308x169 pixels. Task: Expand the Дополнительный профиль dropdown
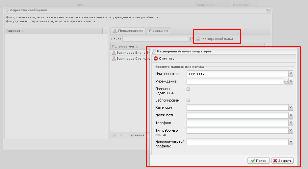click(x=291, y=142)
